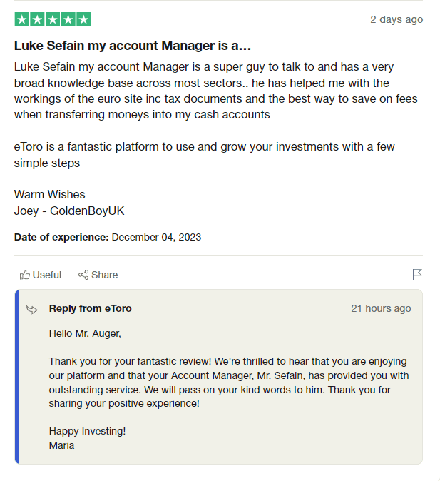Click the fifth green rating star
This screenshot has width=440, height=481.
pos(83,19)
